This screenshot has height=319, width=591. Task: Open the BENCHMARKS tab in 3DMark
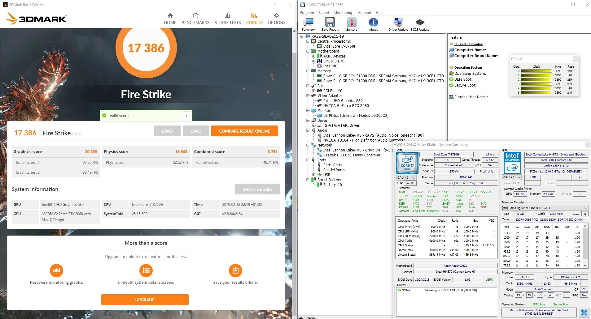[195, 19]
